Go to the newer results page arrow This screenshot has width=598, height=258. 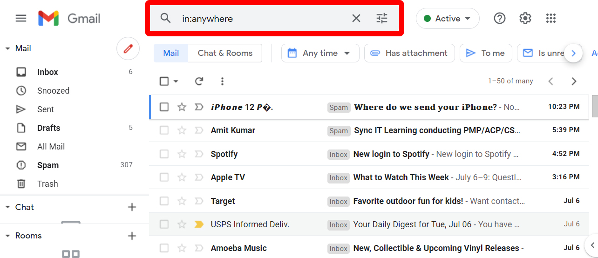point(551,81)
